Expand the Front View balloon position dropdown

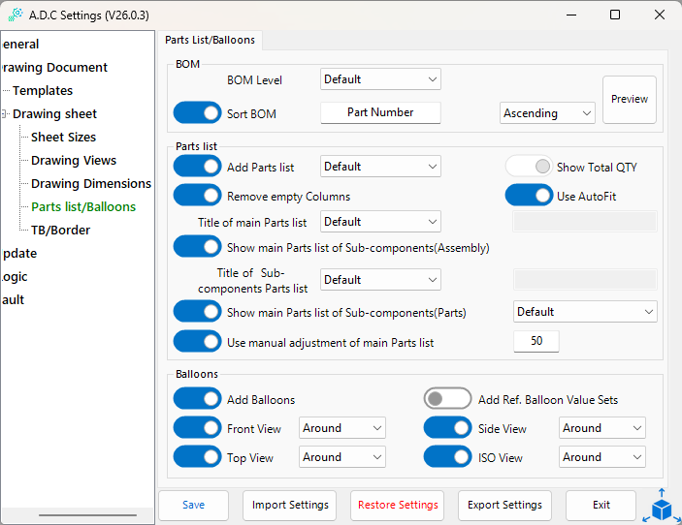coord(342,428)
